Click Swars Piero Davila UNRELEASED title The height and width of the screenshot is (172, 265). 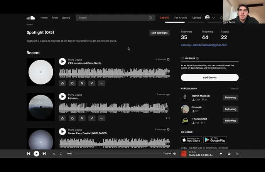click(87, 133)
